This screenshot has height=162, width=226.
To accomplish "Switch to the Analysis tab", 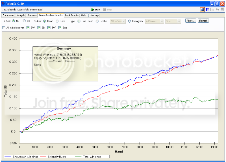I will tap(20, 15).
